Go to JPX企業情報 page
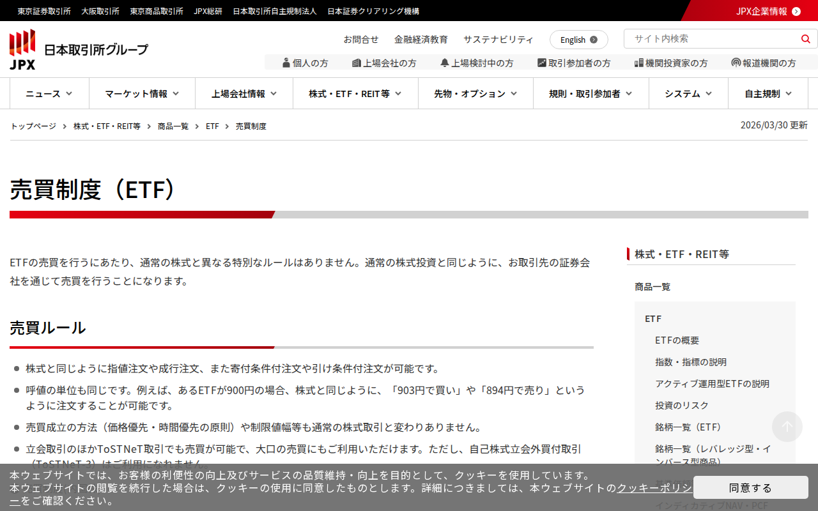This screenshot has height=511, width=818. pos(768,11)
